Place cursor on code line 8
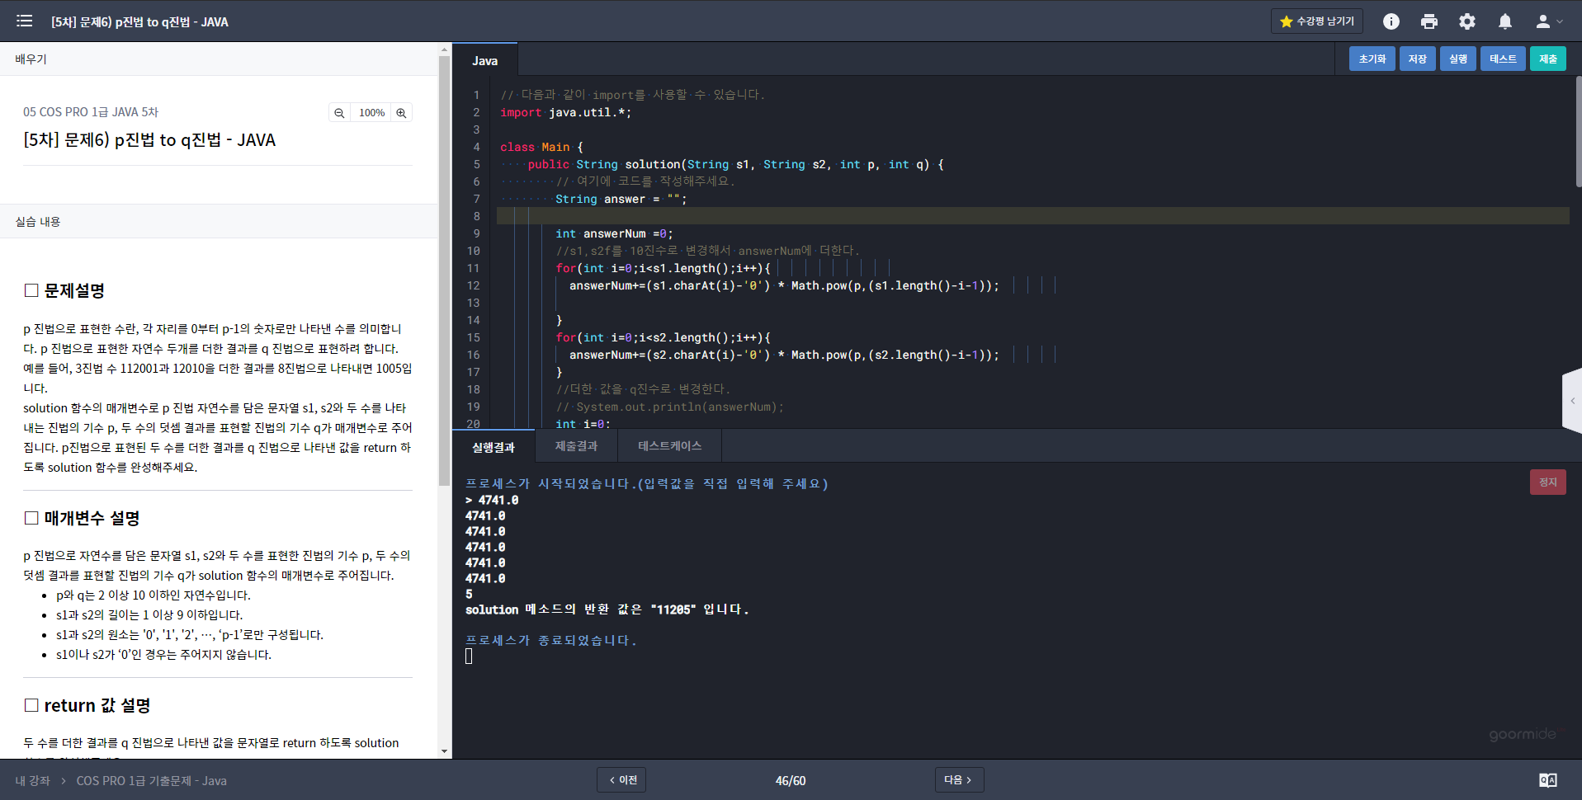Screen dimensions: 1582x800 [1032, 216]
